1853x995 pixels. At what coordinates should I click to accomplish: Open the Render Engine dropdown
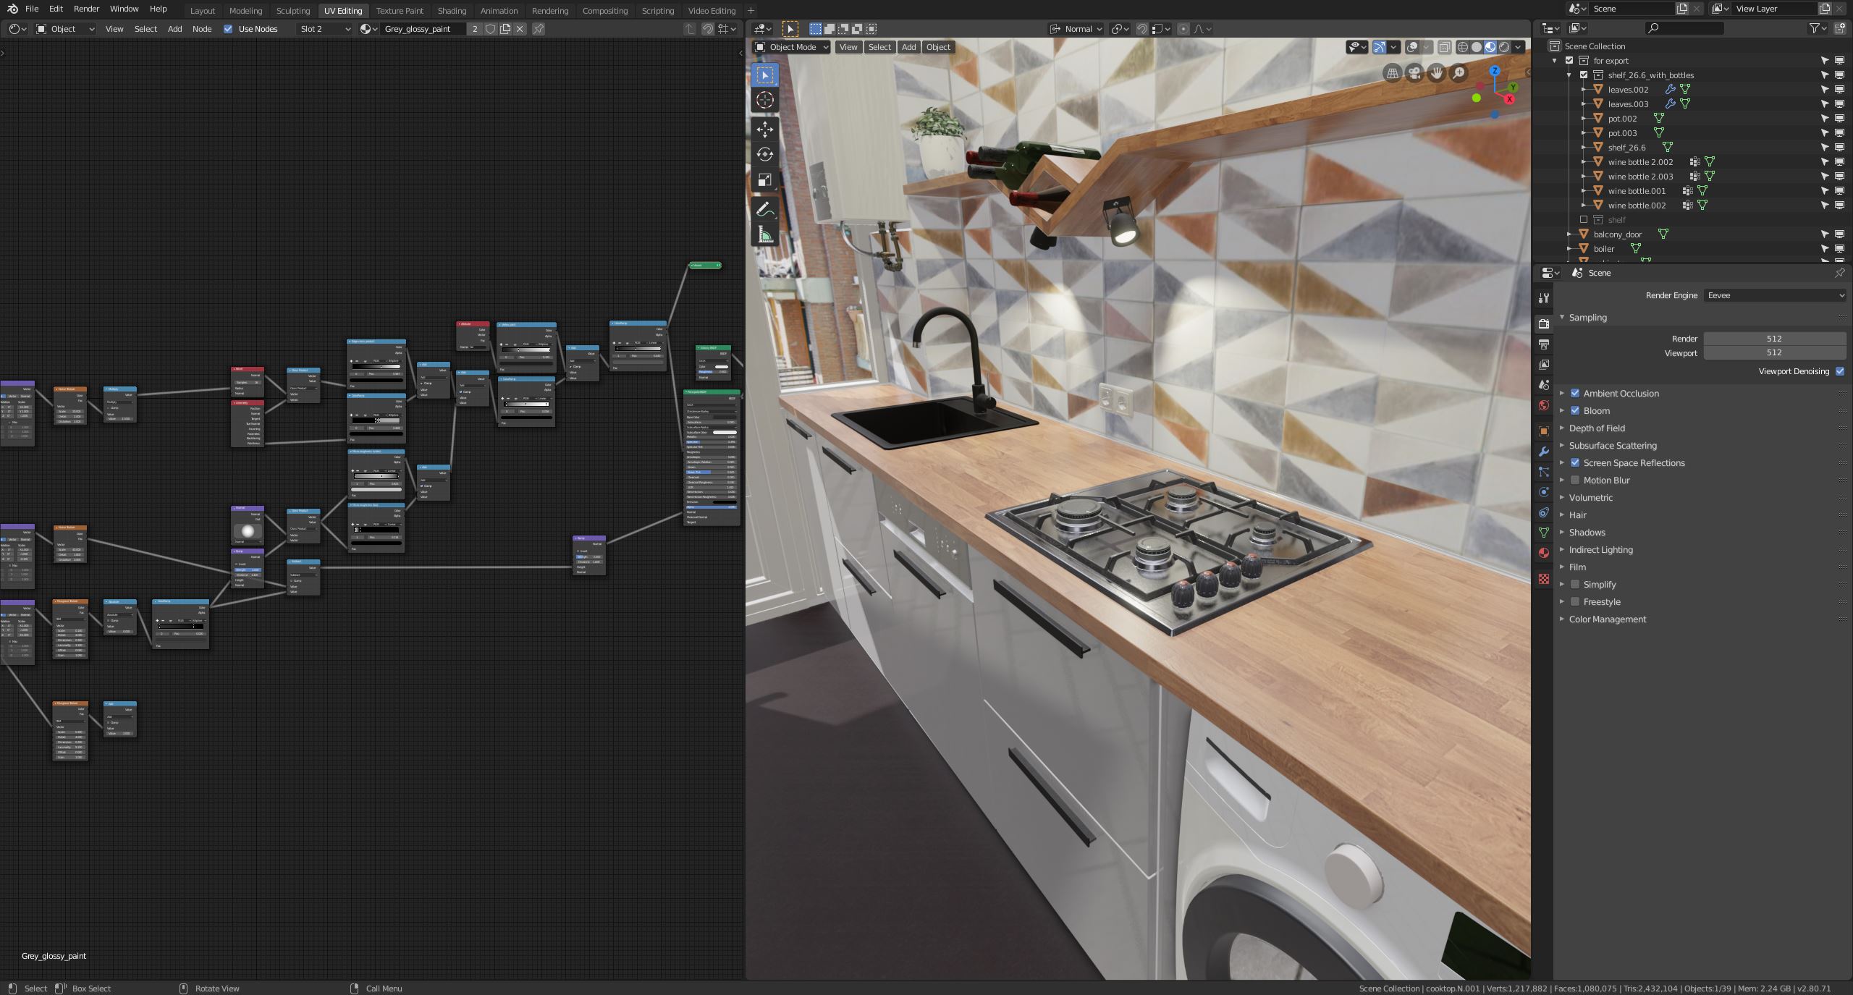click(x=1774, y=295)
